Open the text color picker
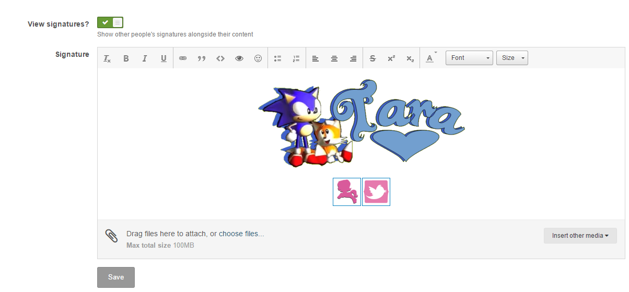The height and width of the screenshot is (292, 629). (430, 58)
